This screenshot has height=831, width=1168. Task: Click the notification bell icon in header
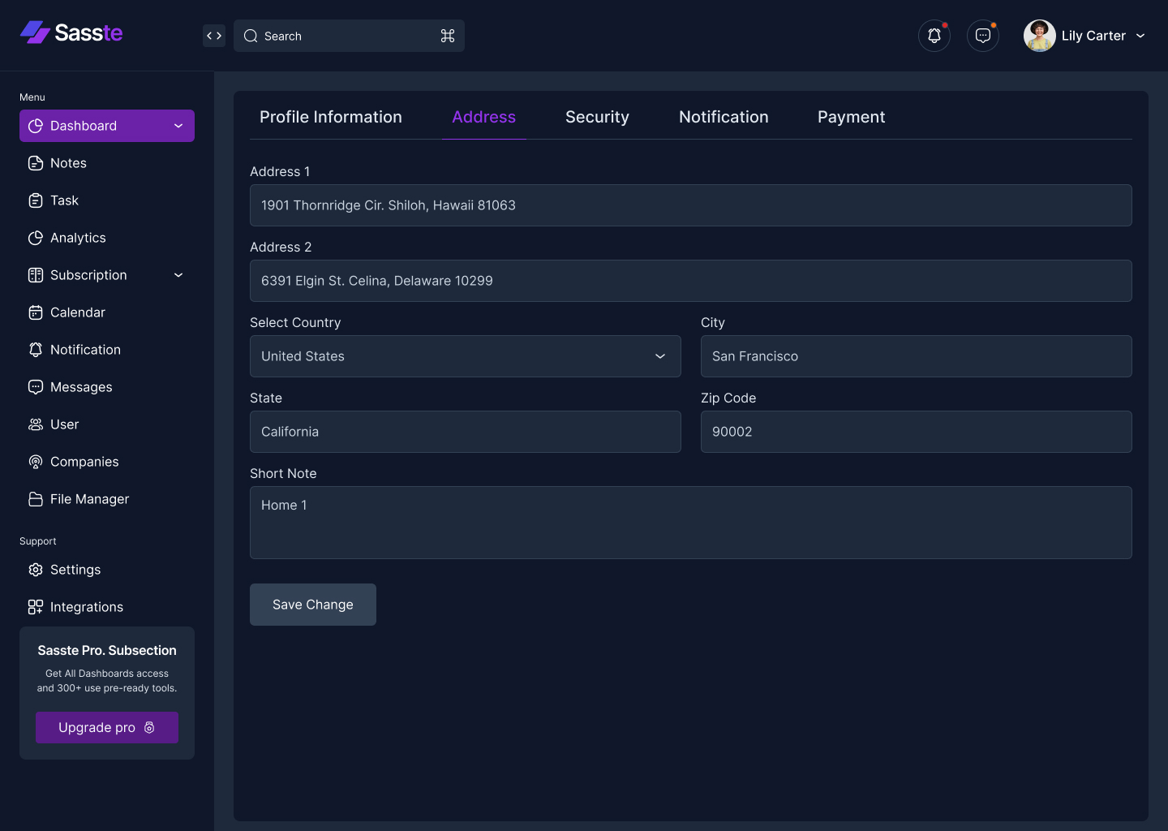934,36
